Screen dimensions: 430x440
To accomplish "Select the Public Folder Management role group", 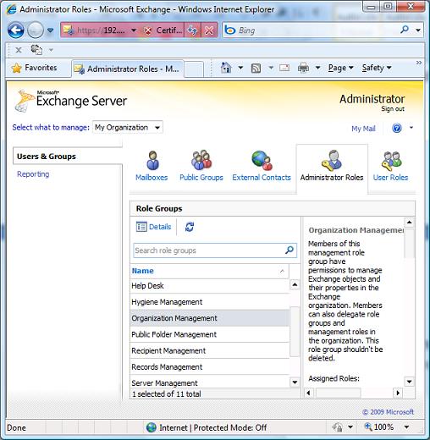I will (x=209, y=334).
